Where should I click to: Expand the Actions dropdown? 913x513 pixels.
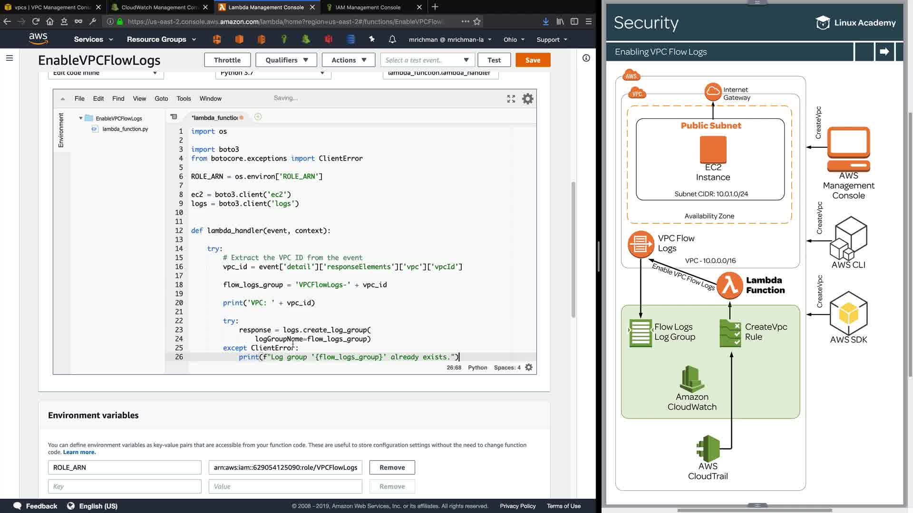pyautogui.click(x=349, y=60)
